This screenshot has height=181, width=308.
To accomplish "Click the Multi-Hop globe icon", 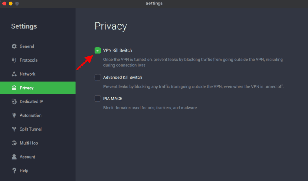I will [x=14, y=143].
